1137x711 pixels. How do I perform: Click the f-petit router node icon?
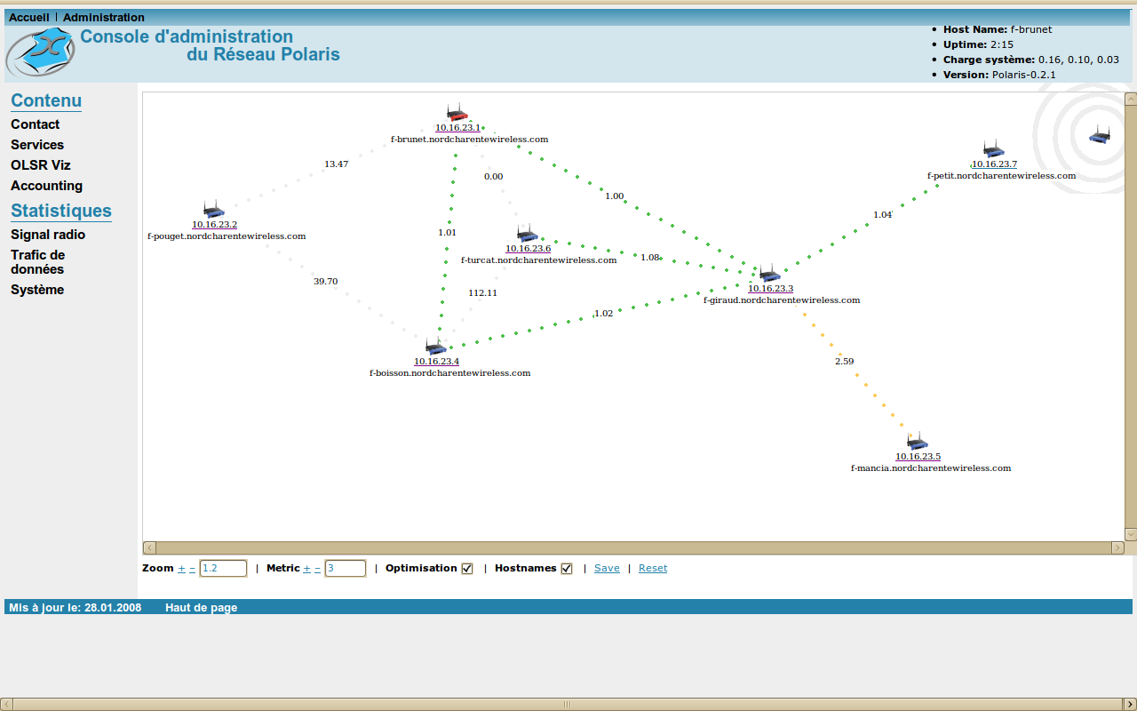coord(993,148)
